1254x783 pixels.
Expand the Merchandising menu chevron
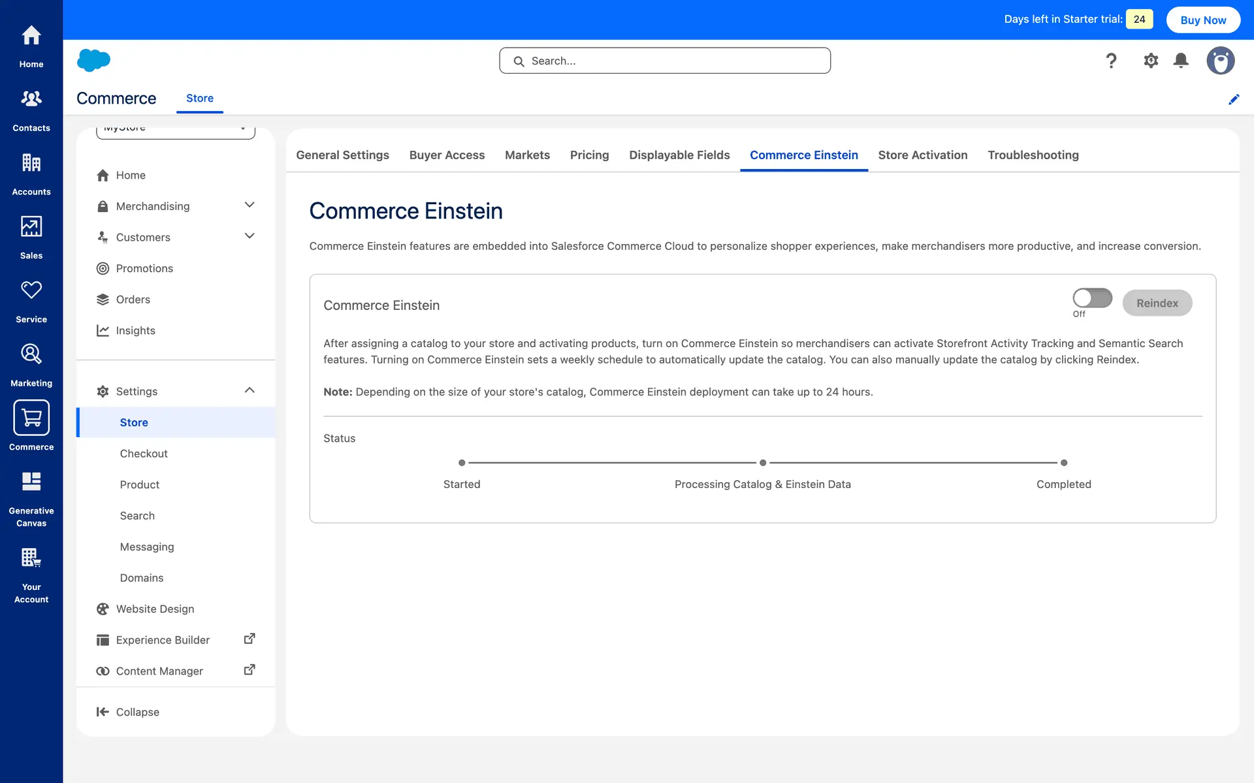point(249,206)
